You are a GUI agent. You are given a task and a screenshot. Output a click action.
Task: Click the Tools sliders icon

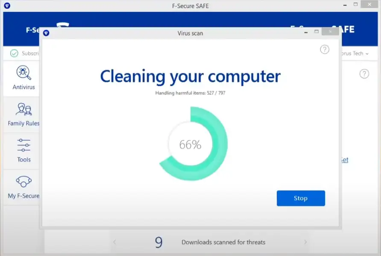24,145
